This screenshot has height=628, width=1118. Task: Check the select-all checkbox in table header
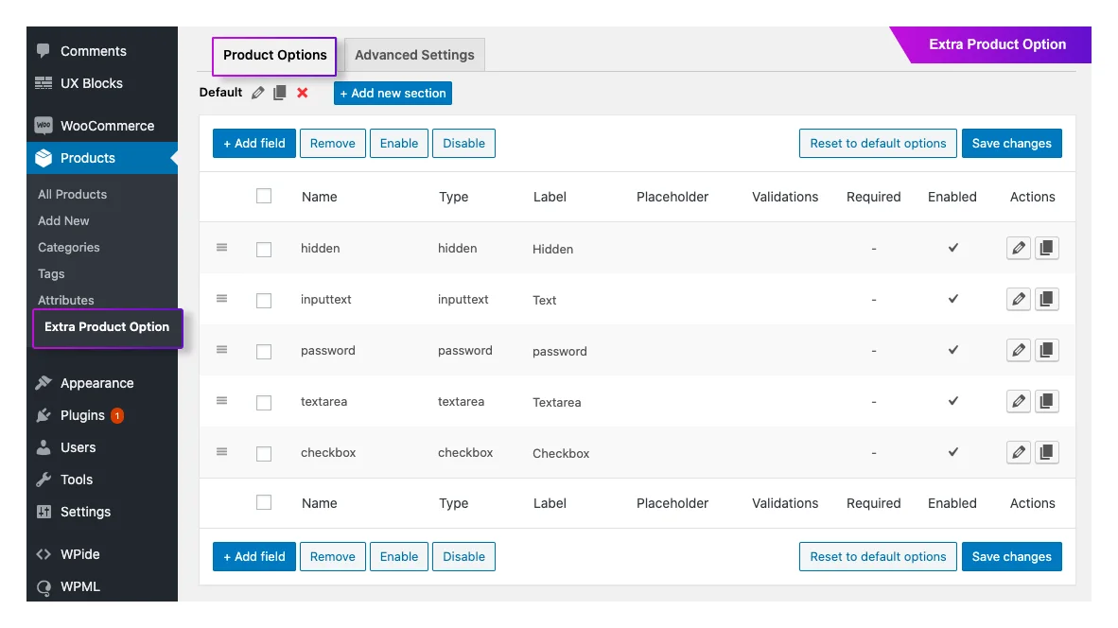pos(264,196)
